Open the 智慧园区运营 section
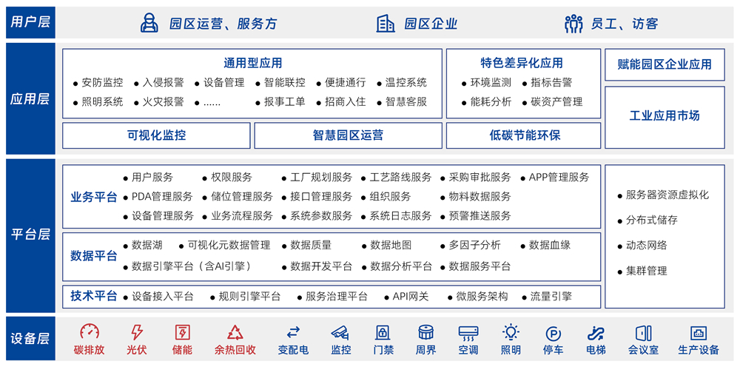The width and height of the screenshot is (740, 367). (348, 135)
